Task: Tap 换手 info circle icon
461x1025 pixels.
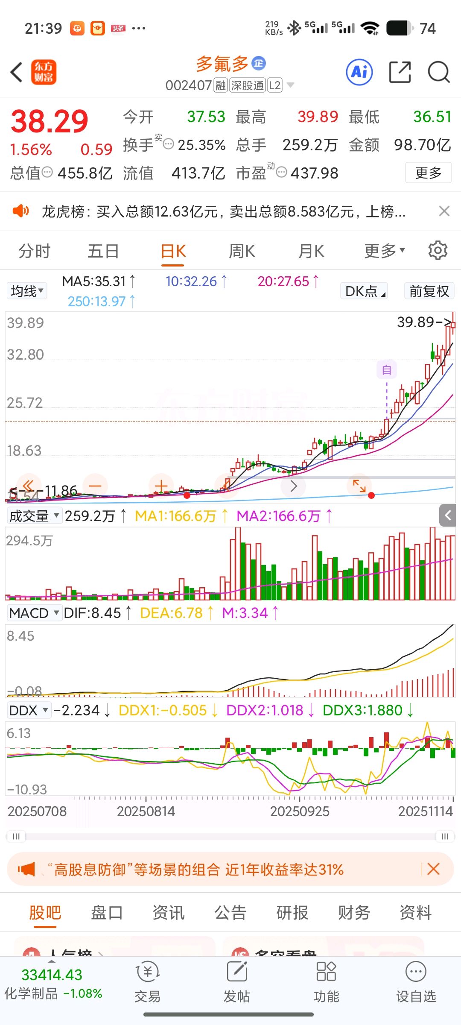Action: [x=169, y=144]
